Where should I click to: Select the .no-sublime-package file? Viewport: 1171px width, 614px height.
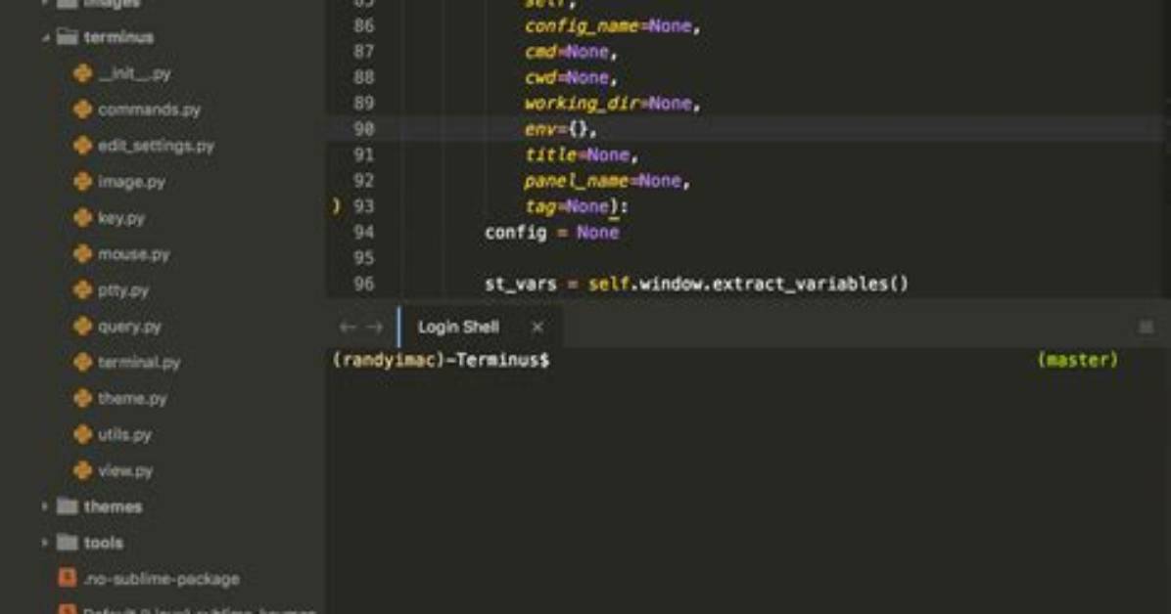[x=162, y=578]
